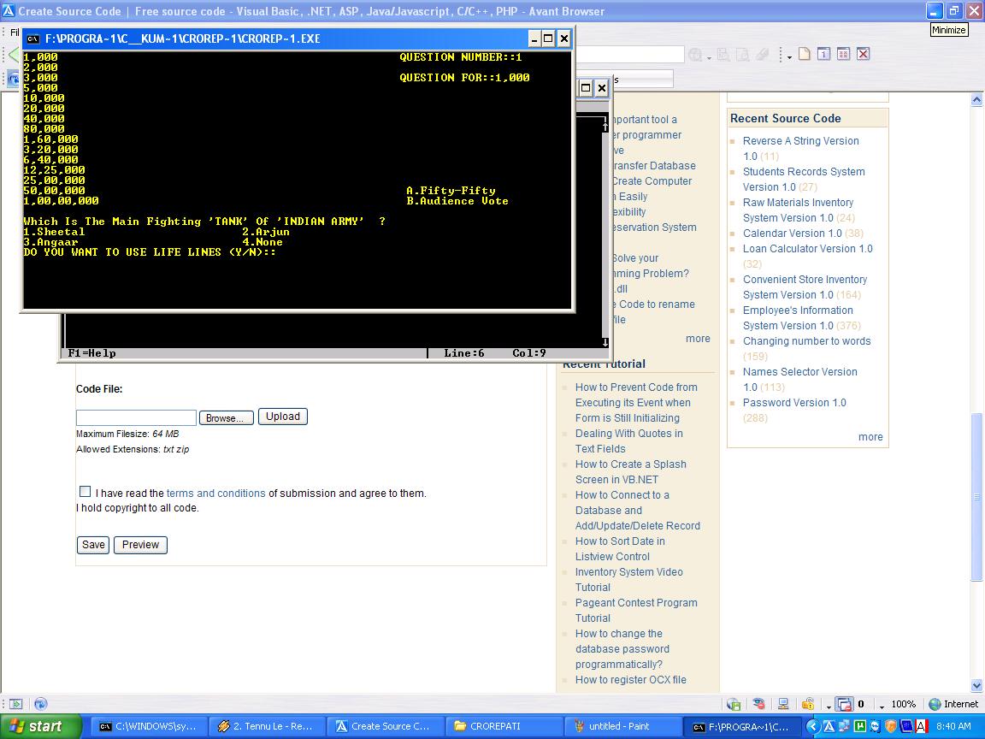Viewport: 985px width, 739px height.
Task: Click the padlock pop-up blocker status icon
Action: pos(810,704)
